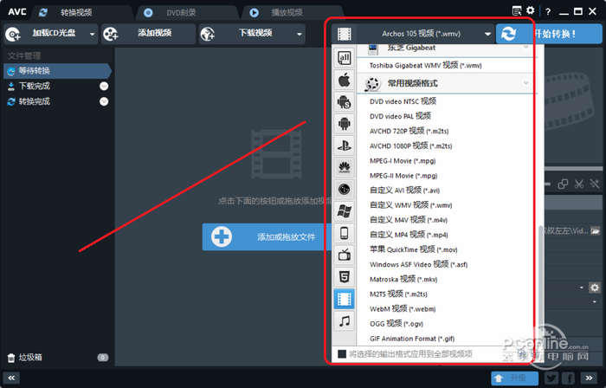
Task: Choose Toshiba Gigabeat WMV 视频 format
Action: (426, 65)
